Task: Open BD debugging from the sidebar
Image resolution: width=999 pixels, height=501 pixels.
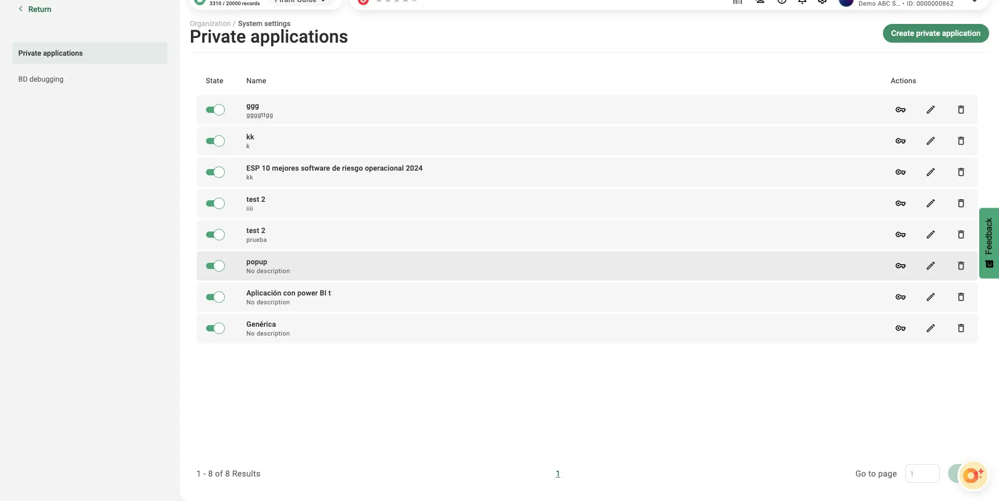Action: click(41, 79)
